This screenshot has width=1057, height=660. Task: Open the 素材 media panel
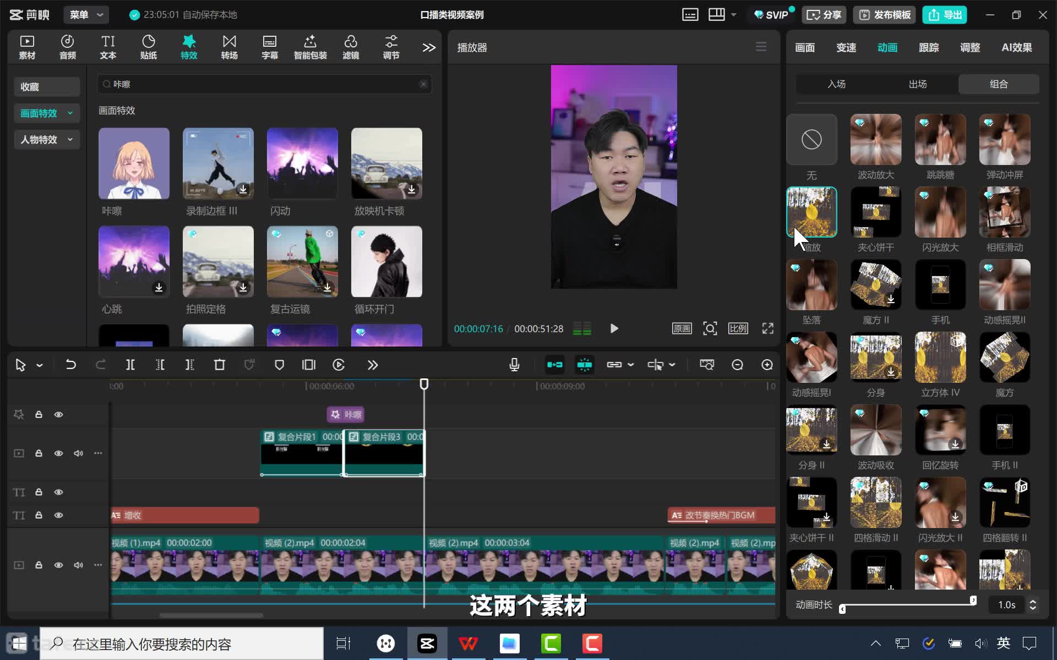tap(27, 47)
